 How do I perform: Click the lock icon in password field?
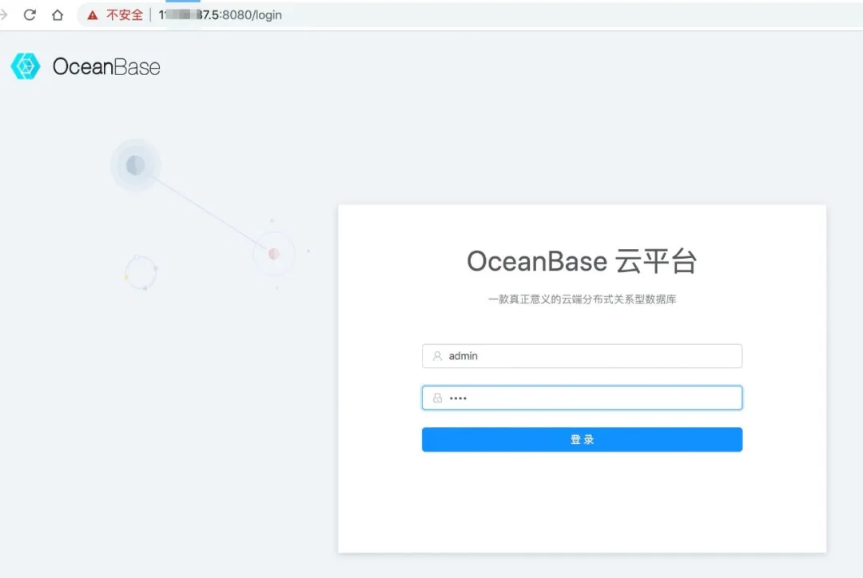[x=438, y=398]
